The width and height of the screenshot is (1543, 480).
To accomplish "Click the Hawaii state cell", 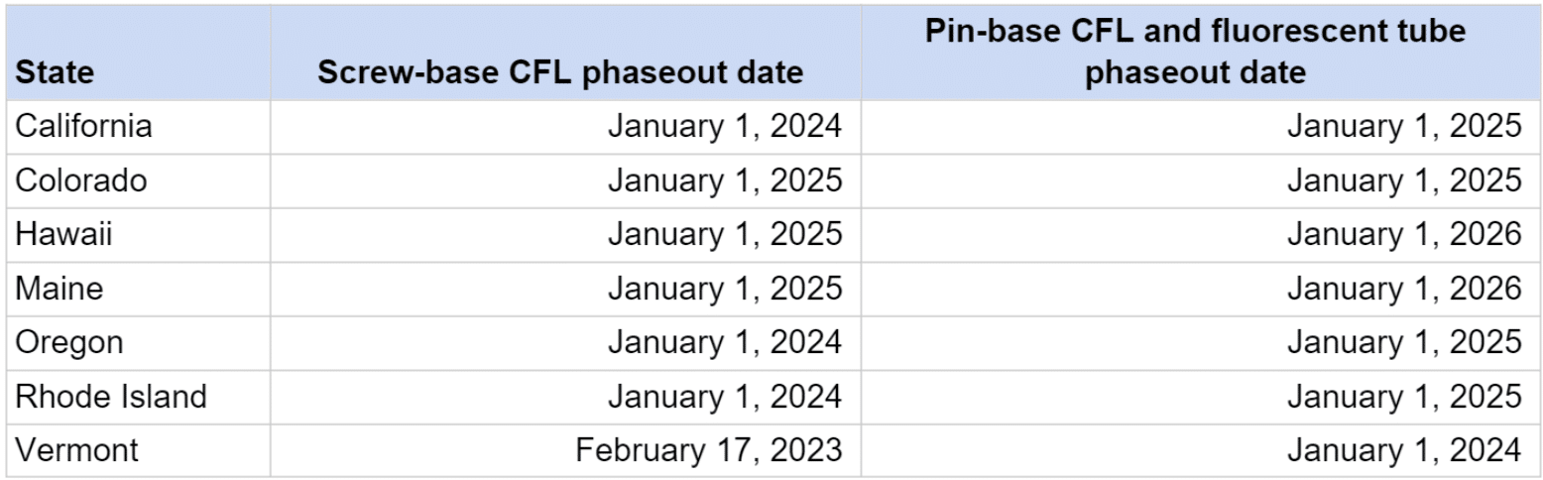I will click(63, 234).
